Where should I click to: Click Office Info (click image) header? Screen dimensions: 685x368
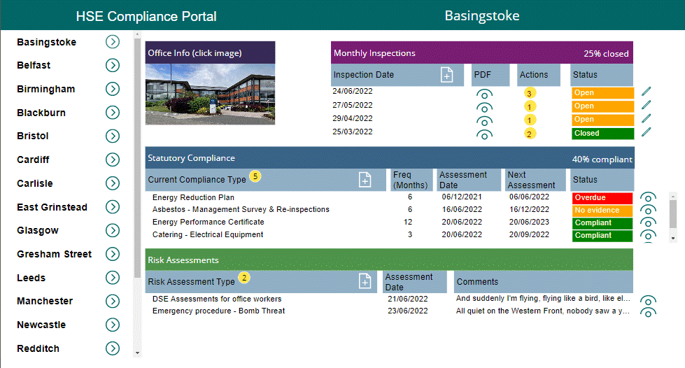point(210,53)
